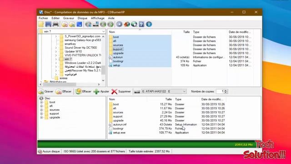The height and width of the screenshot is (164, 291).
Task: Expand the Updater W10 folder in explorer tree
Action: pyautogui.click(x=56, y=51)
